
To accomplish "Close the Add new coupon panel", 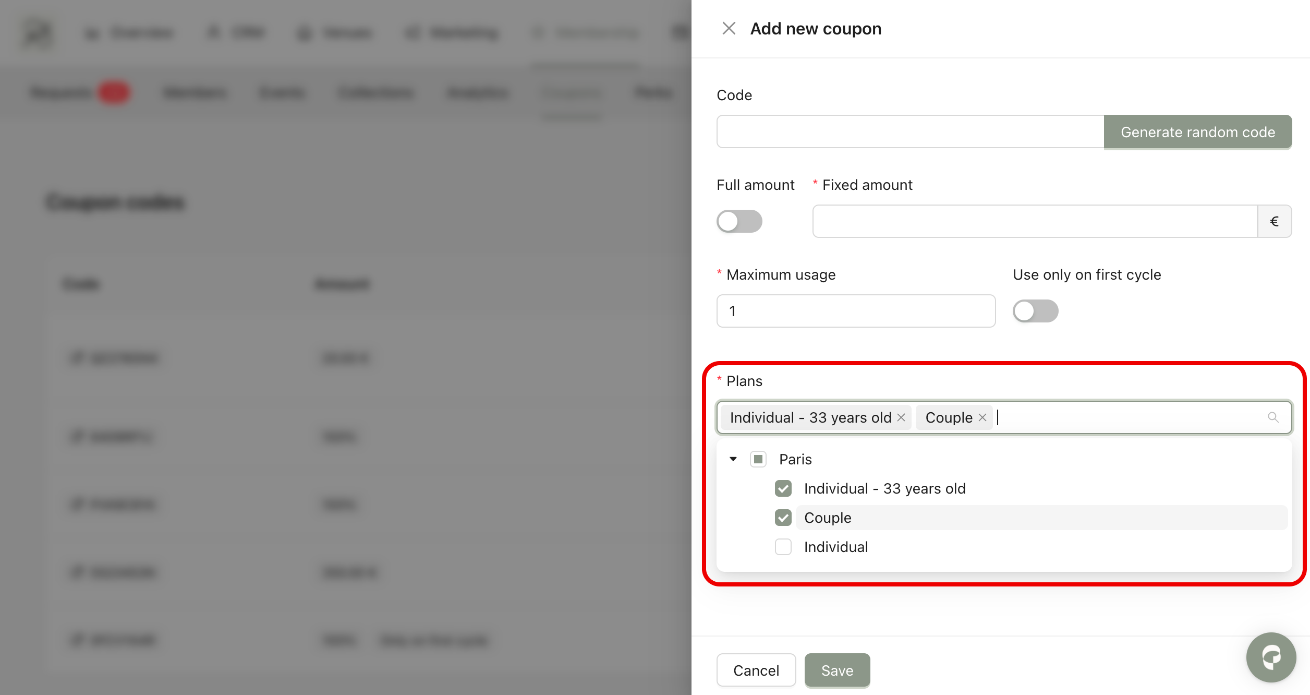I will 729,29.
